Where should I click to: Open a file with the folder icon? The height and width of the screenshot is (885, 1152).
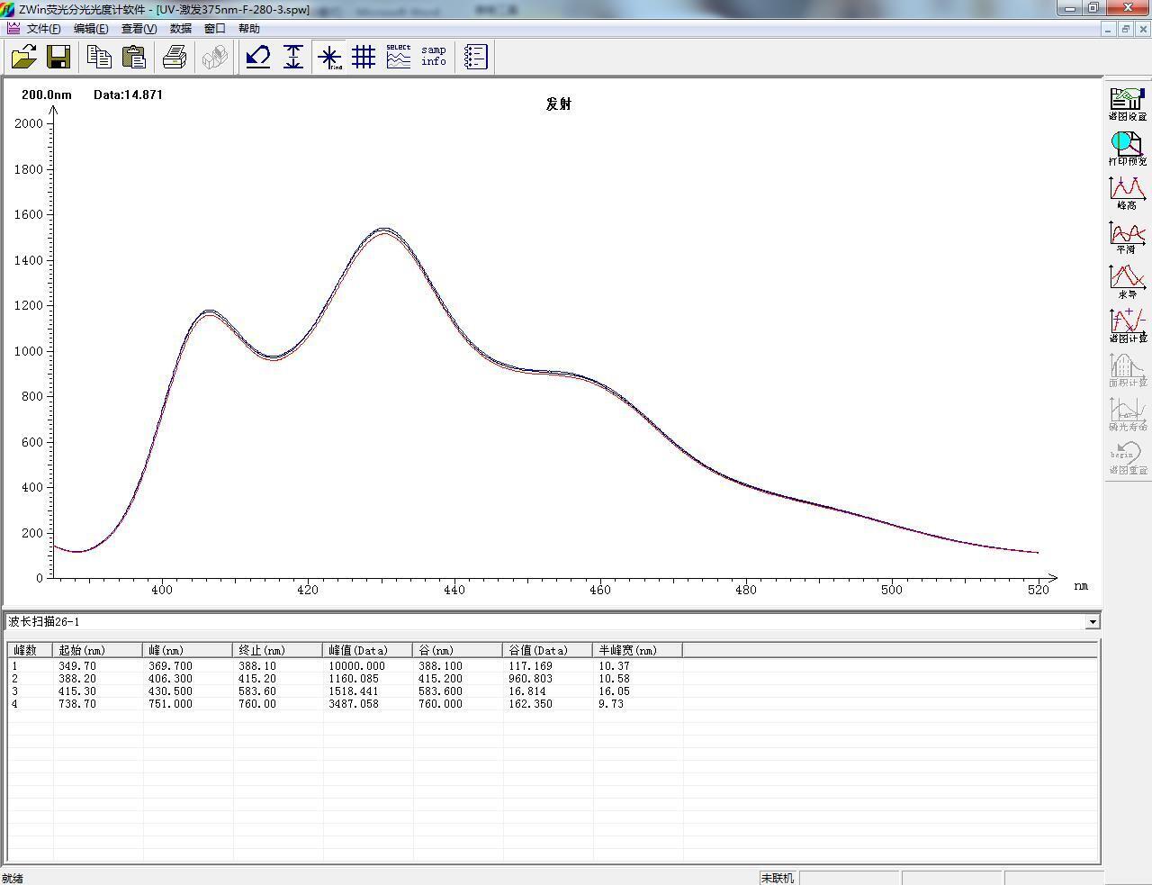pyautogui.click(x=24, y=58)
